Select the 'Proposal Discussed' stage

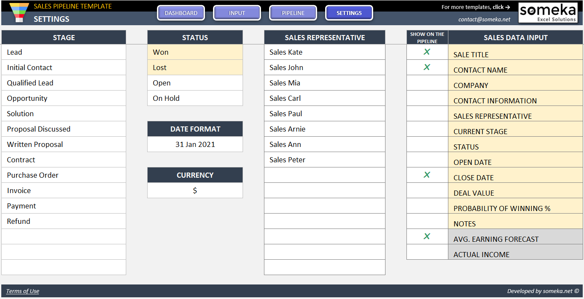(64, 129)
